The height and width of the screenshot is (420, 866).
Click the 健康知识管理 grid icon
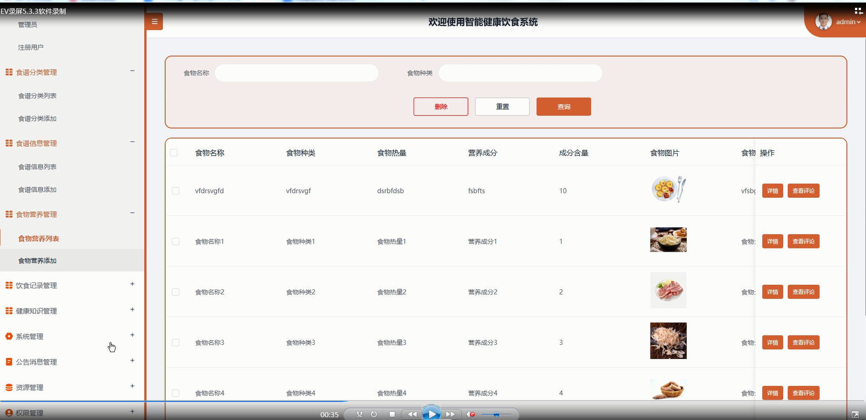point(9,311)
